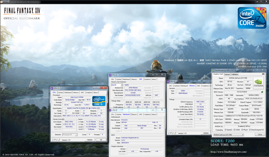Open About tab in CPU-Z Mainboard window
Viewport: 269px width, 157px height.
point(154,115)
